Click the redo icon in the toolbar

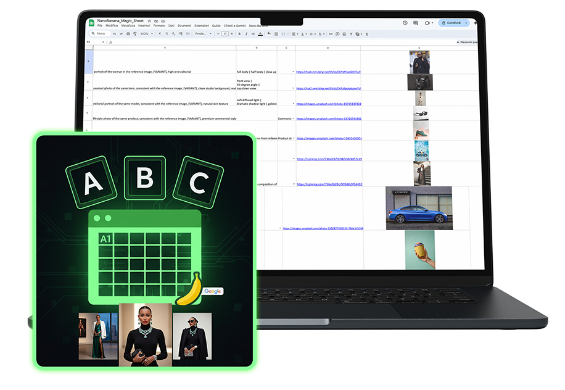(x=121, y=34)
